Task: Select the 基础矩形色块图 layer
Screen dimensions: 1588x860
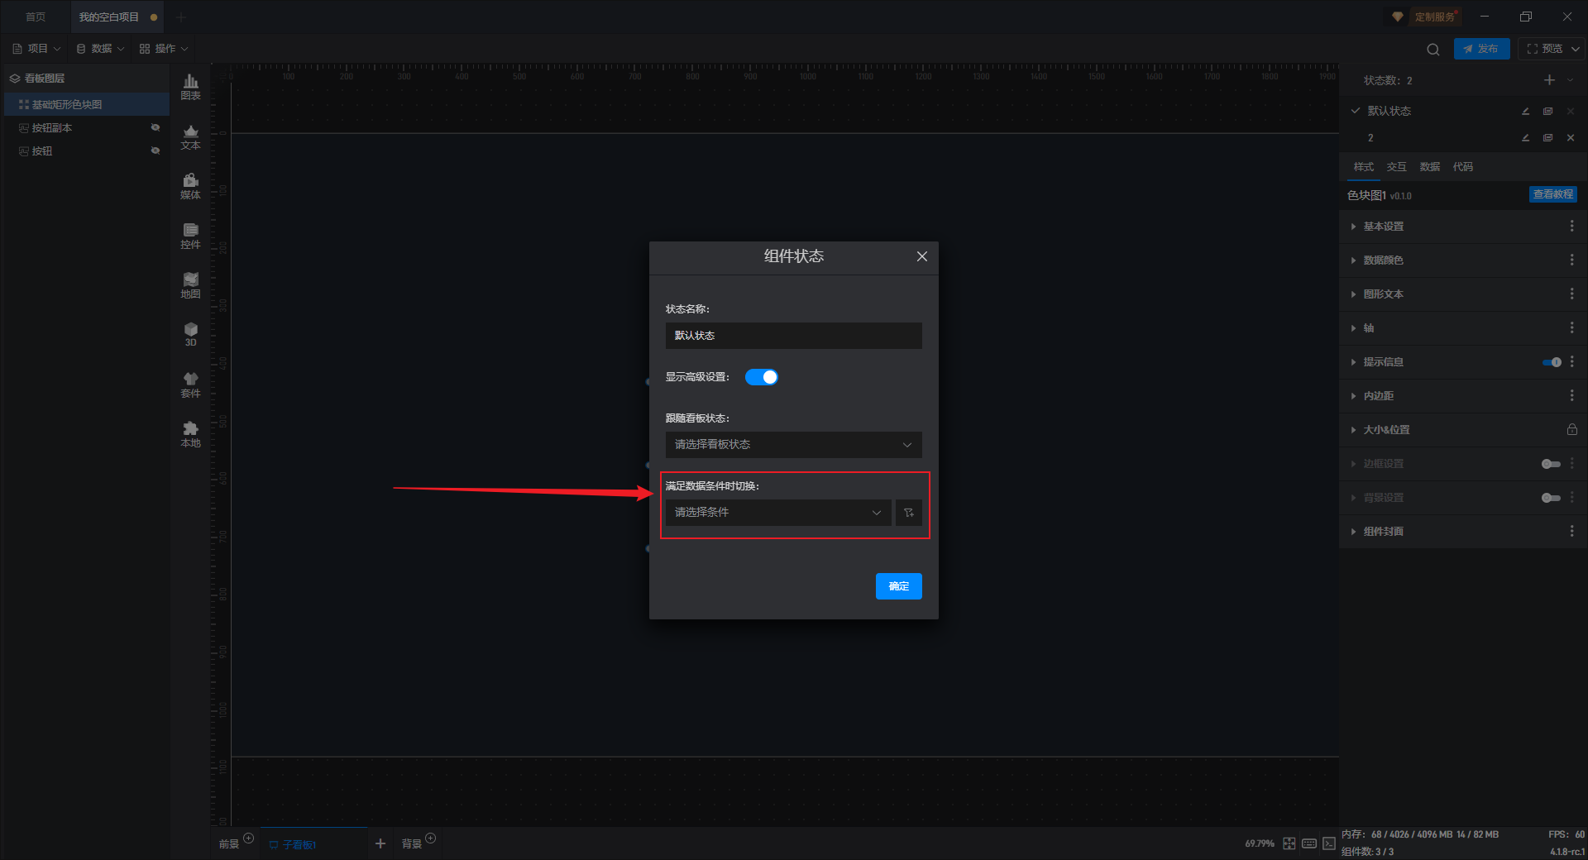Action: pos(86,104)
